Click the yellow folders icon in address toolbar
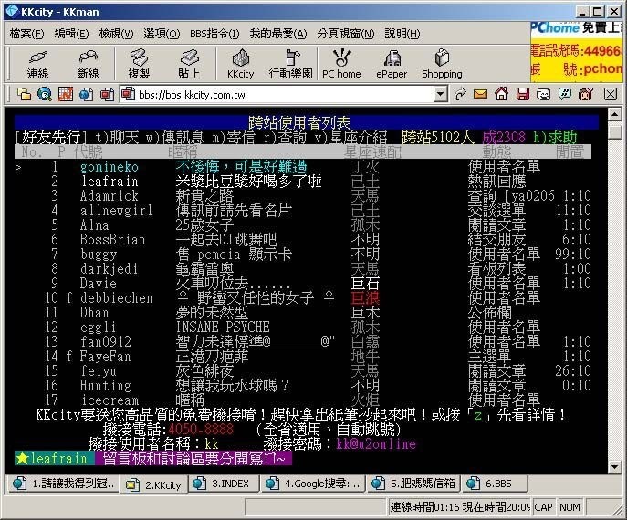The width and height of the screenshot is (627, 520). pos(24,94)
